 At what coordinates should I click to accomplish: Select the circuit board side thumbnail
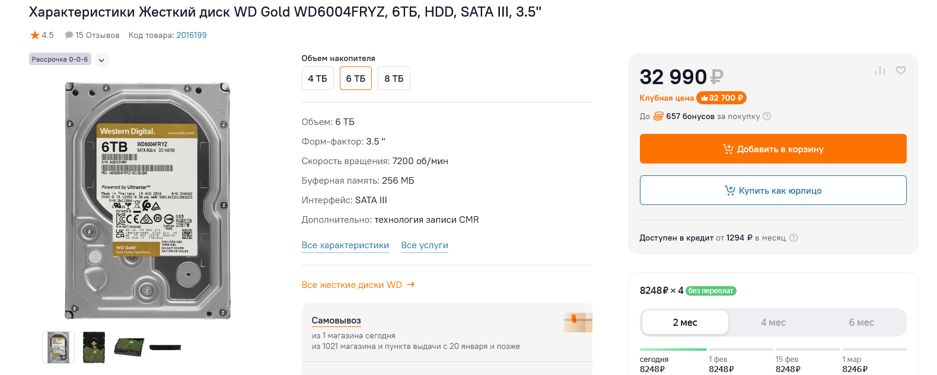pos(94,347)
